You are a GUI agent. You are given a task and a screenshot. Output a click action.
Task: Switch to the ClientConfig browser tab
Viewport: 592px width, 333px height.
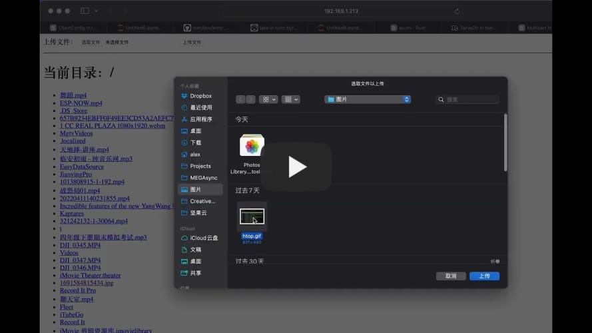74,28
